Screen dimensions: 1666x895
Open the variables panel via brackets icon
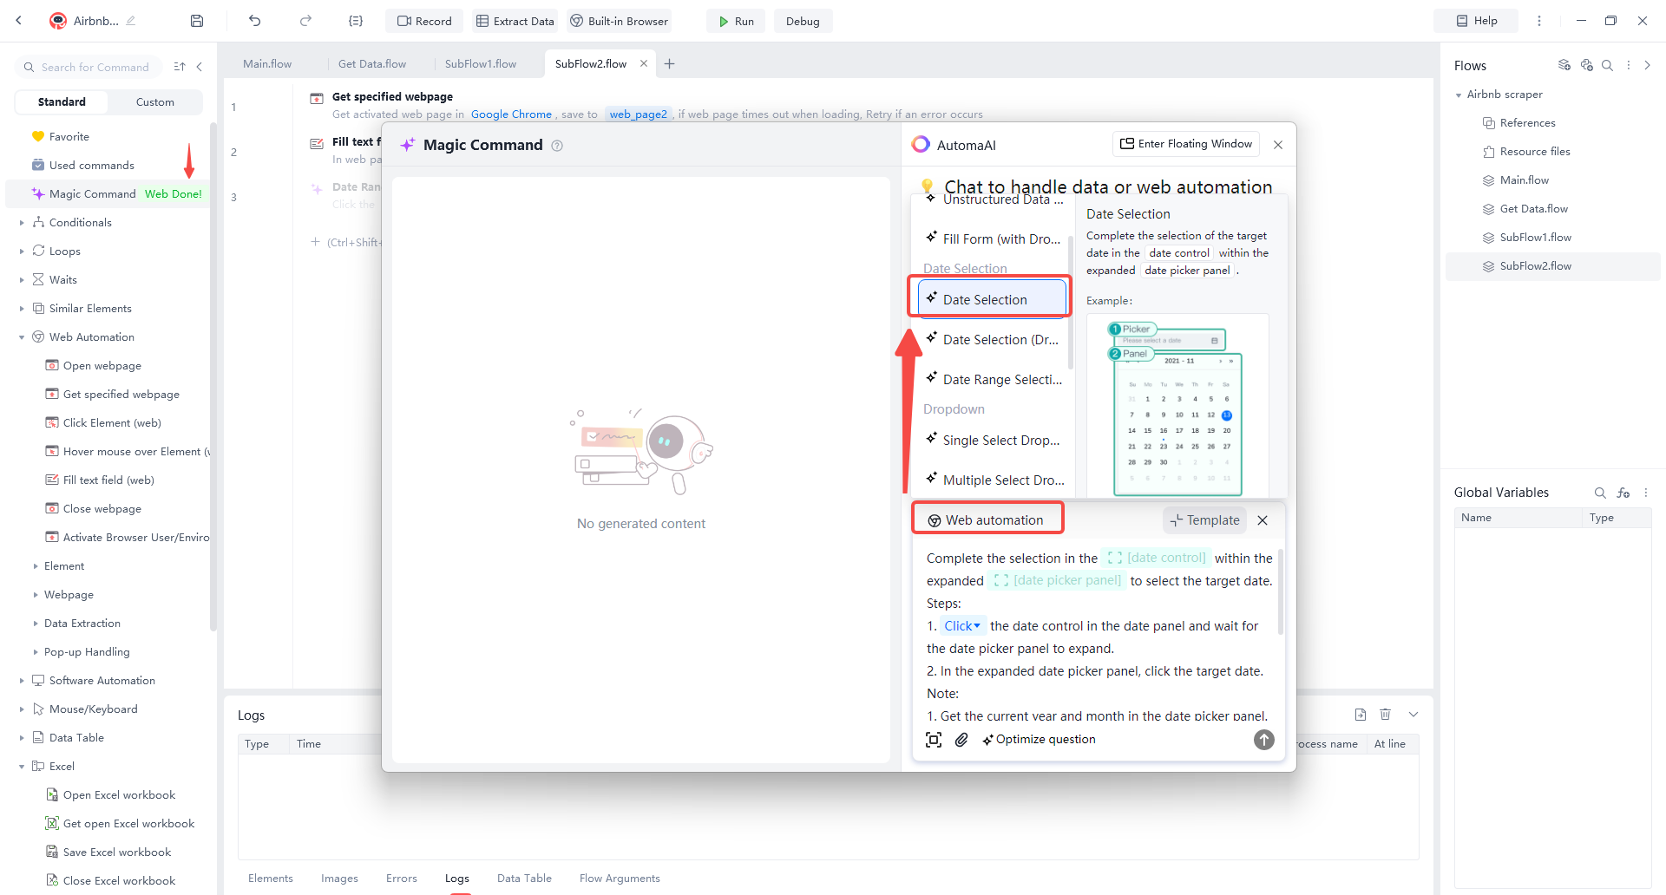click(356, 20)
